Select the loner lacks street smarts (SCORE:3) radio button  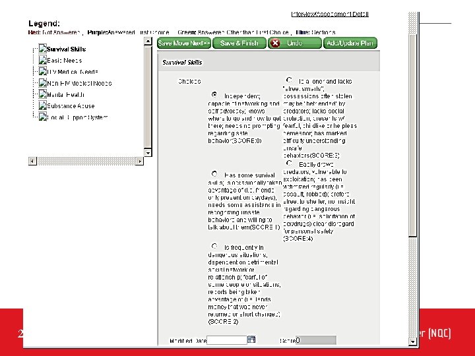pos(289,80)
